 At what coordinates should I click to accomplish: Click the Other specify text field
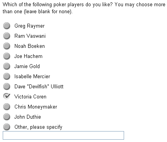63,135
